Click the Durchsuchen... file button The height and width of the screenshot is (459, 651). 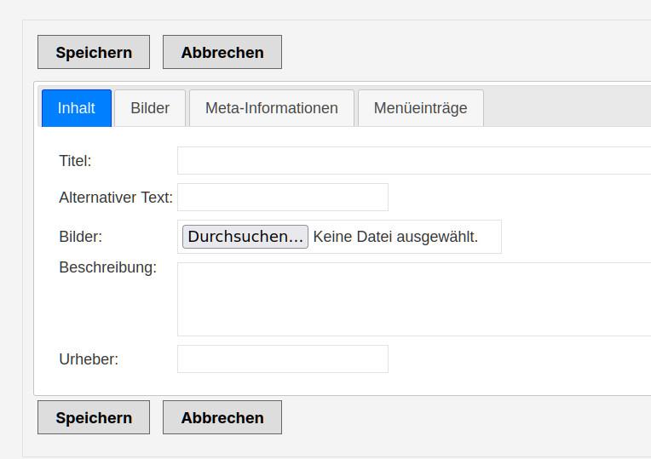[245, 237]
